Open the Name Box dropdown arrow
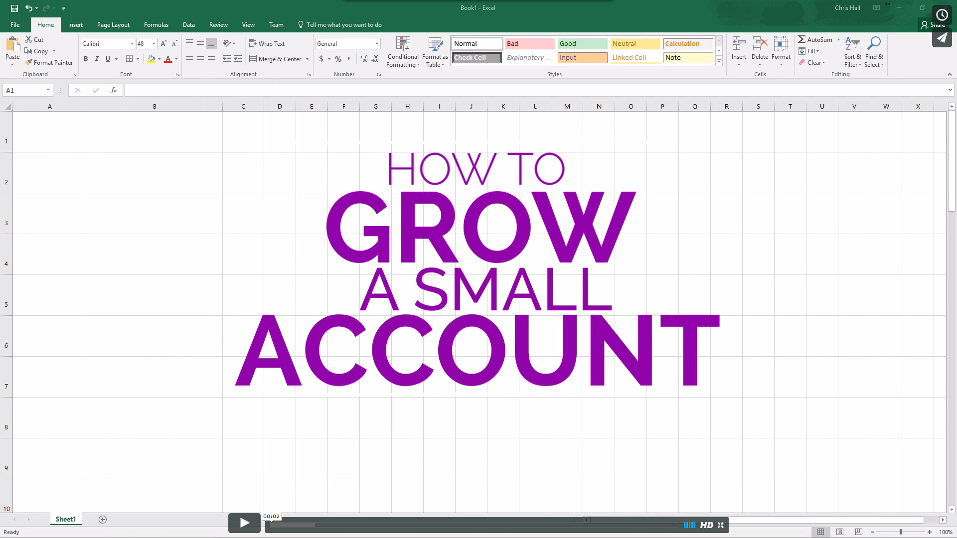This screenshot has height=538, width=957. (x=48, y=90)
